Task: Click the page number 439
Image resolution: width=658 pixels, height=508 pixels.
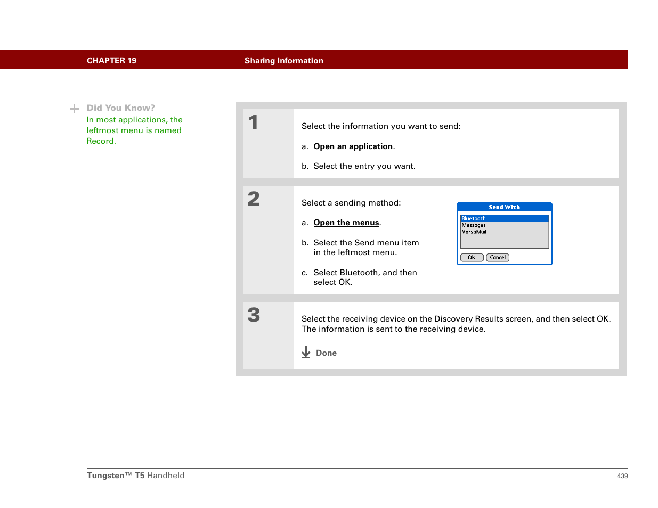Action: pyautogui.click(x=622, y=476)
